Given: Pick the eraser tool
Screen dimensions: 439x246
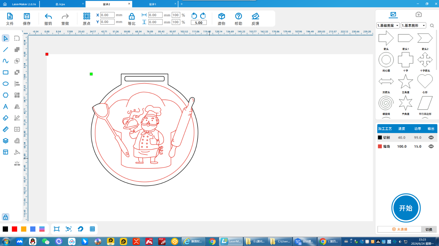Looking at the screenshot, I should pyautogui.click(x=5, y=118).
